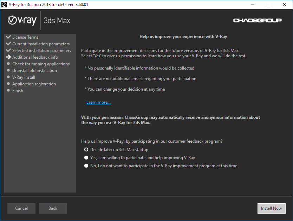Click Uninstall old installation step

tap(34, 71)
